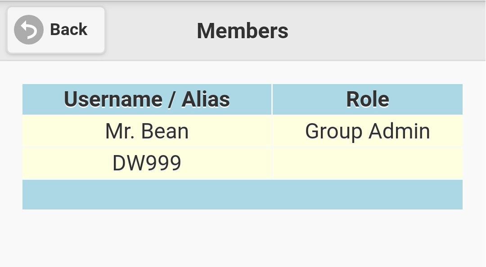Click the Members page title
Screen dimensions: 486x267
(243, 31)
